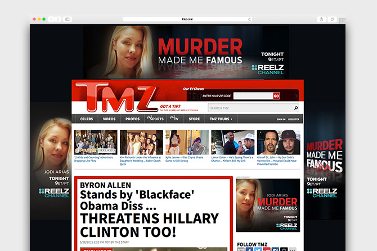377x251 pixels.
Task: Click Kylie Jenner -- Blac Chyna headline
Action: 184,159
